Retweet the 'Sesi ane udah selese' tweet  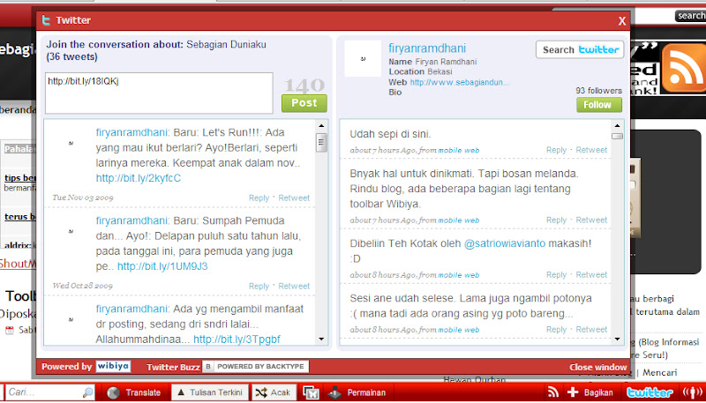pos(591,330)
